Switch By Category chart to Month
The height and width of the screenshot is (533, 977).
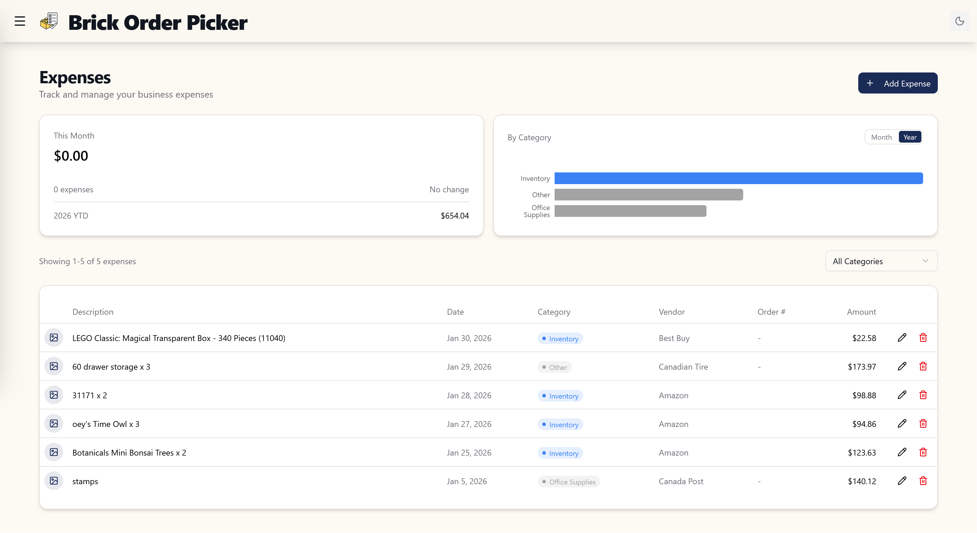[881, 137]
